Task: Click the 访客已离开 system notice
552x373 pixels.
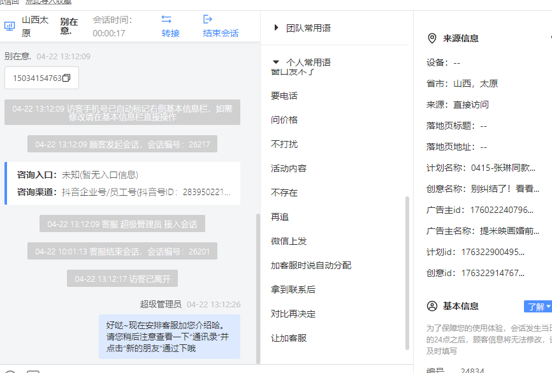Action: [122, 279]
